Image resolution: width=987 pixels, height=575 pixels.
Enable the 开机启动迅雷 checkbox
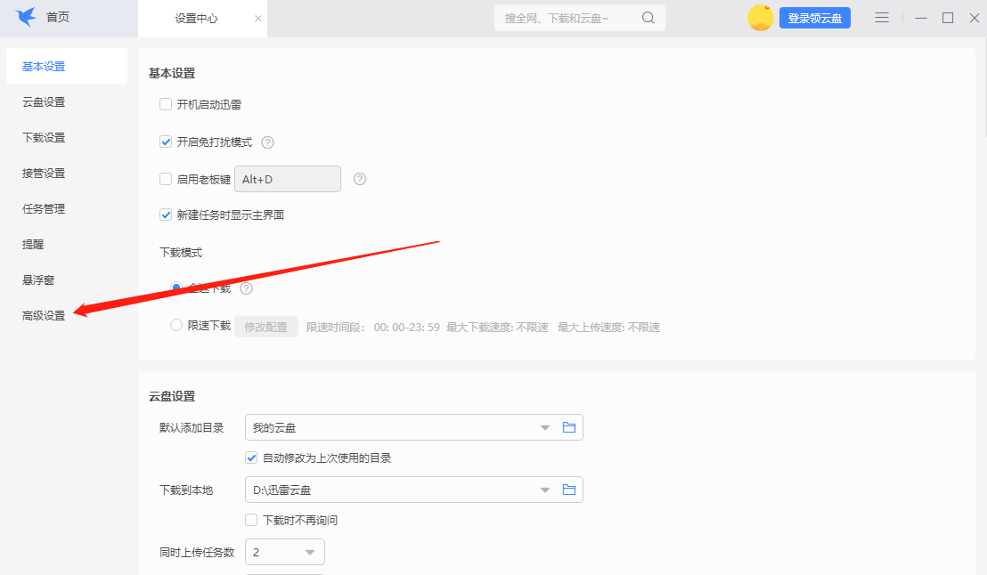166,104
